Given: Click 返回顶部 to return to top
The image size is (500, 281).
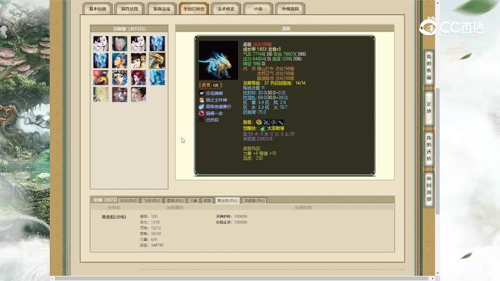Looking at the screenshot, I should 429,189.
